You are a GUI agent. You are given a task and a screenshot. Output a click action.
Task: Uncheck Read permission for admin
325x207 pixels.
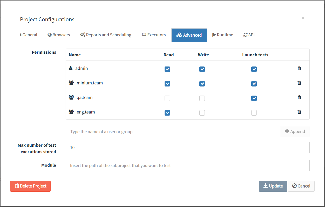pos(167,69)
